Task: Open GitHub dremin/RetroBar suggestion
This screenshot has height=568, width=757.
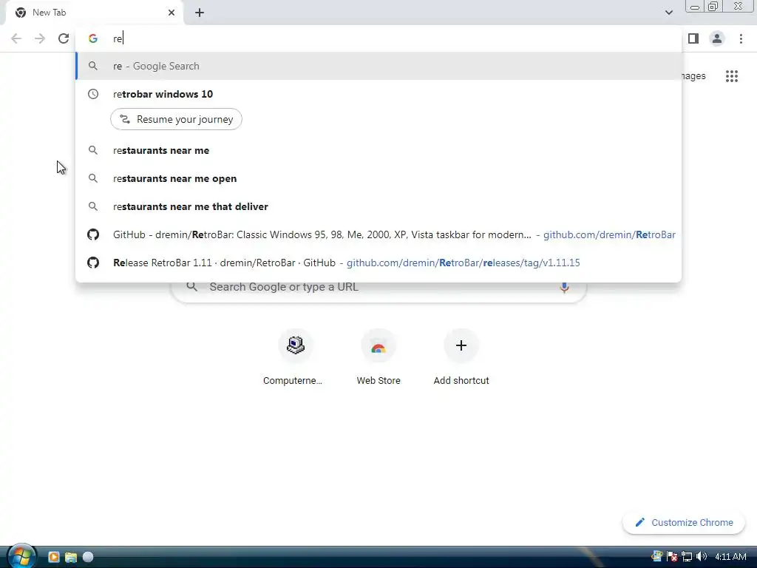Action: [378, 234]
